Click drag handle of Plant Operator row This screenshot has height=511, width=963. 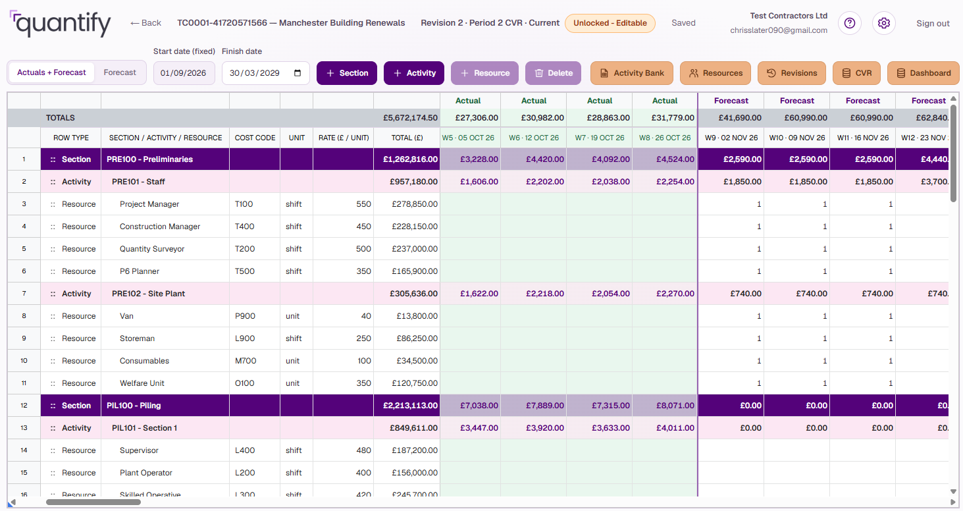coord(53,473)
